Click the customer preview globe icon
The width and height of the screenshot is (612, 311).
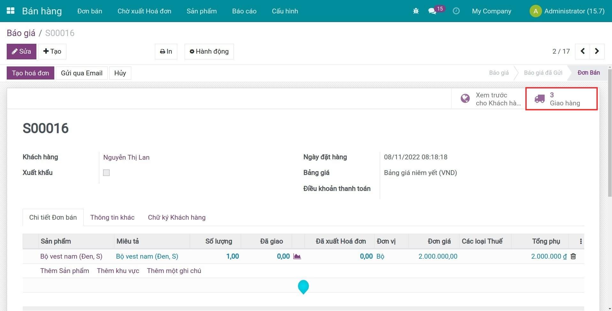pos(465,99)
